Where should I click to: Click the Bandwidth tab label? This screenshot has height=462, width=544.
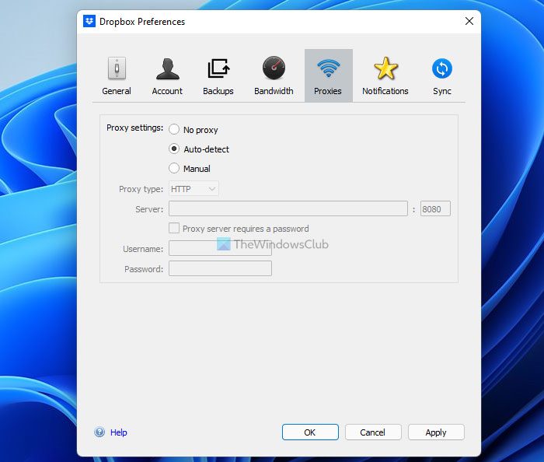point(274,91)
